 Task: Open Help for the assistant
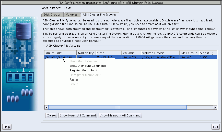click(7, 127)
